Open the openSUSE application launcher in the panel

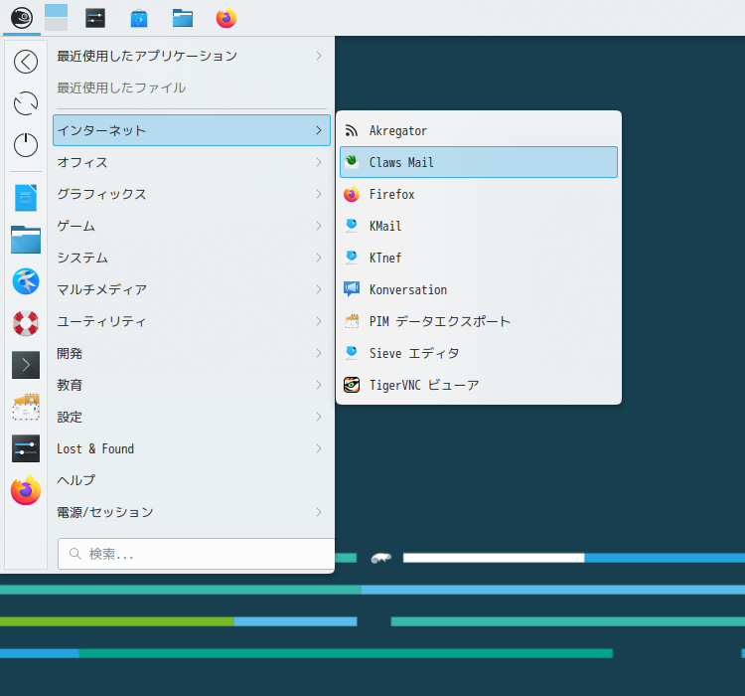[x=22, y=19]
